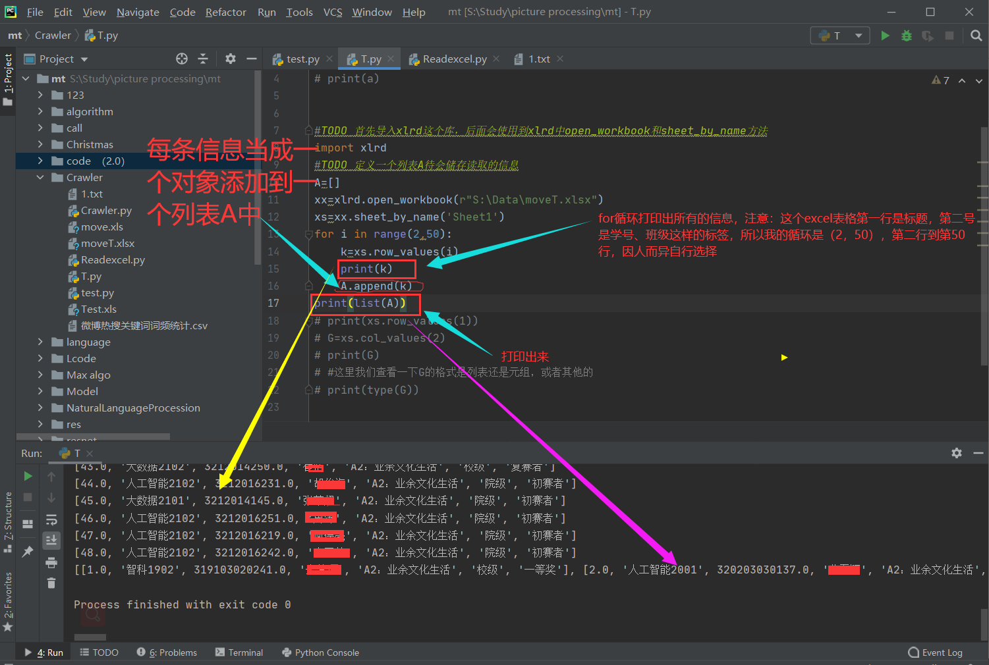Screen dimensions: 989x665
Task: Collapse all folders in Project panel
Action: pyautogui.click(x=203, y=59)
